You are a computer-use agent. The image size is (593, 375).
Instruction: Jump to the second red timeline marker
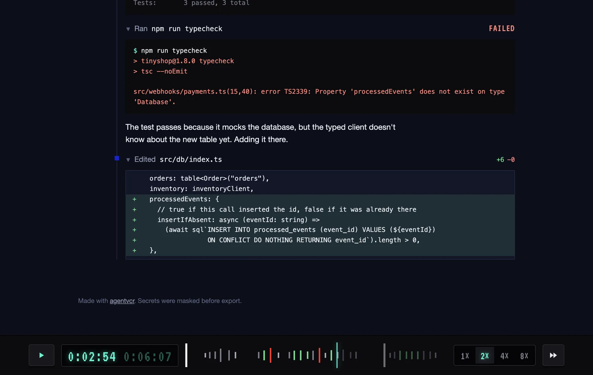(x=319, y=355)
